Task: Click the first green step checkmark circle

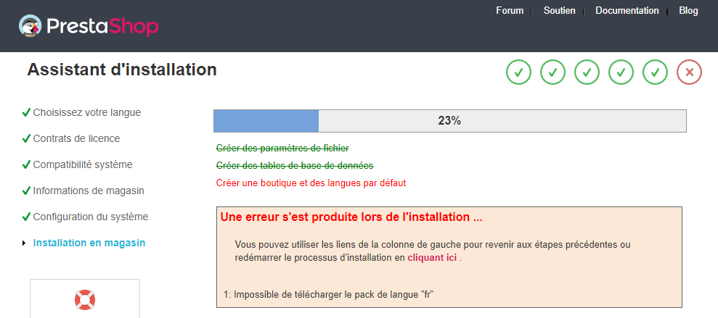Action: (518, 72)
